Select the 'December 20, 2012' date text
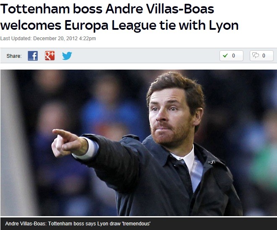This screenshot has width=277, height=230. coord(55,39)
